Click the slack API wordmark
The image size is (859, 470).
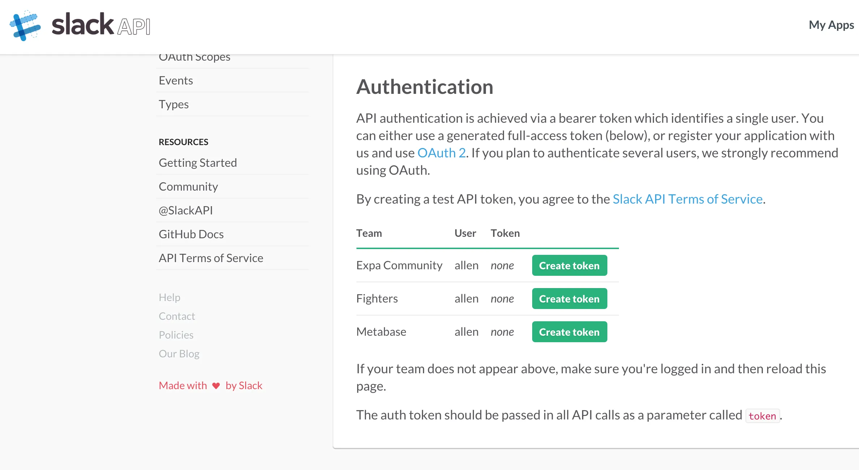tap(101, 25)
